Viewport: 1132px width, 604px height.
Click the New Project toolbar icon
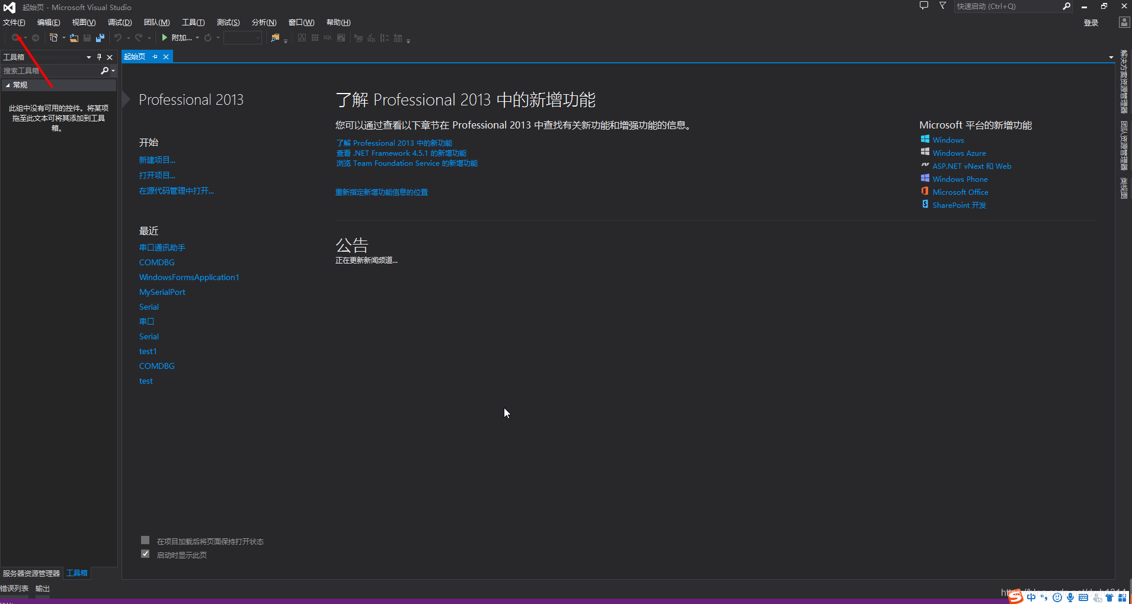click(x=54, y=38)
